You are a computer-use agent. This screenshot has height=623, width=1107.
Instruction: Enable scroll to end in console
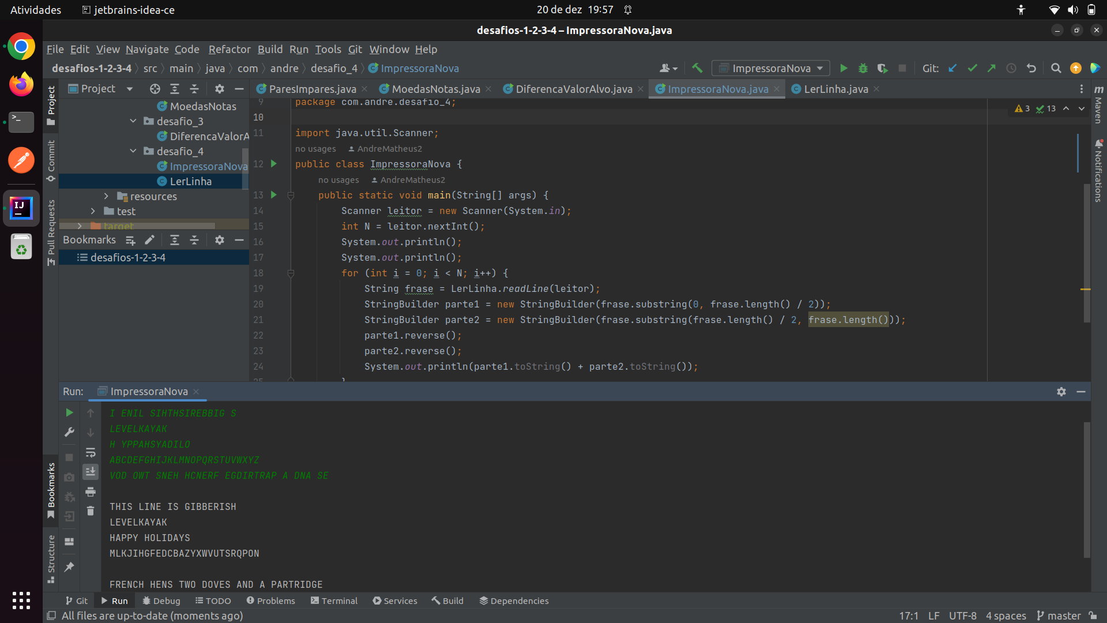[91, 471]
